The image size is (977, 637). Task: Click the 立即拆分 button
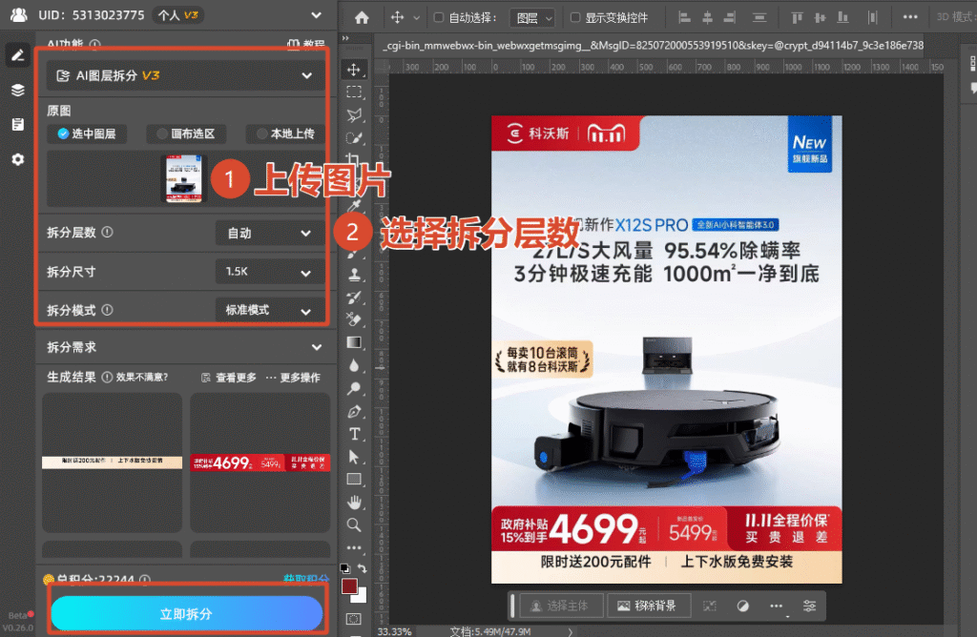[186, 614]
